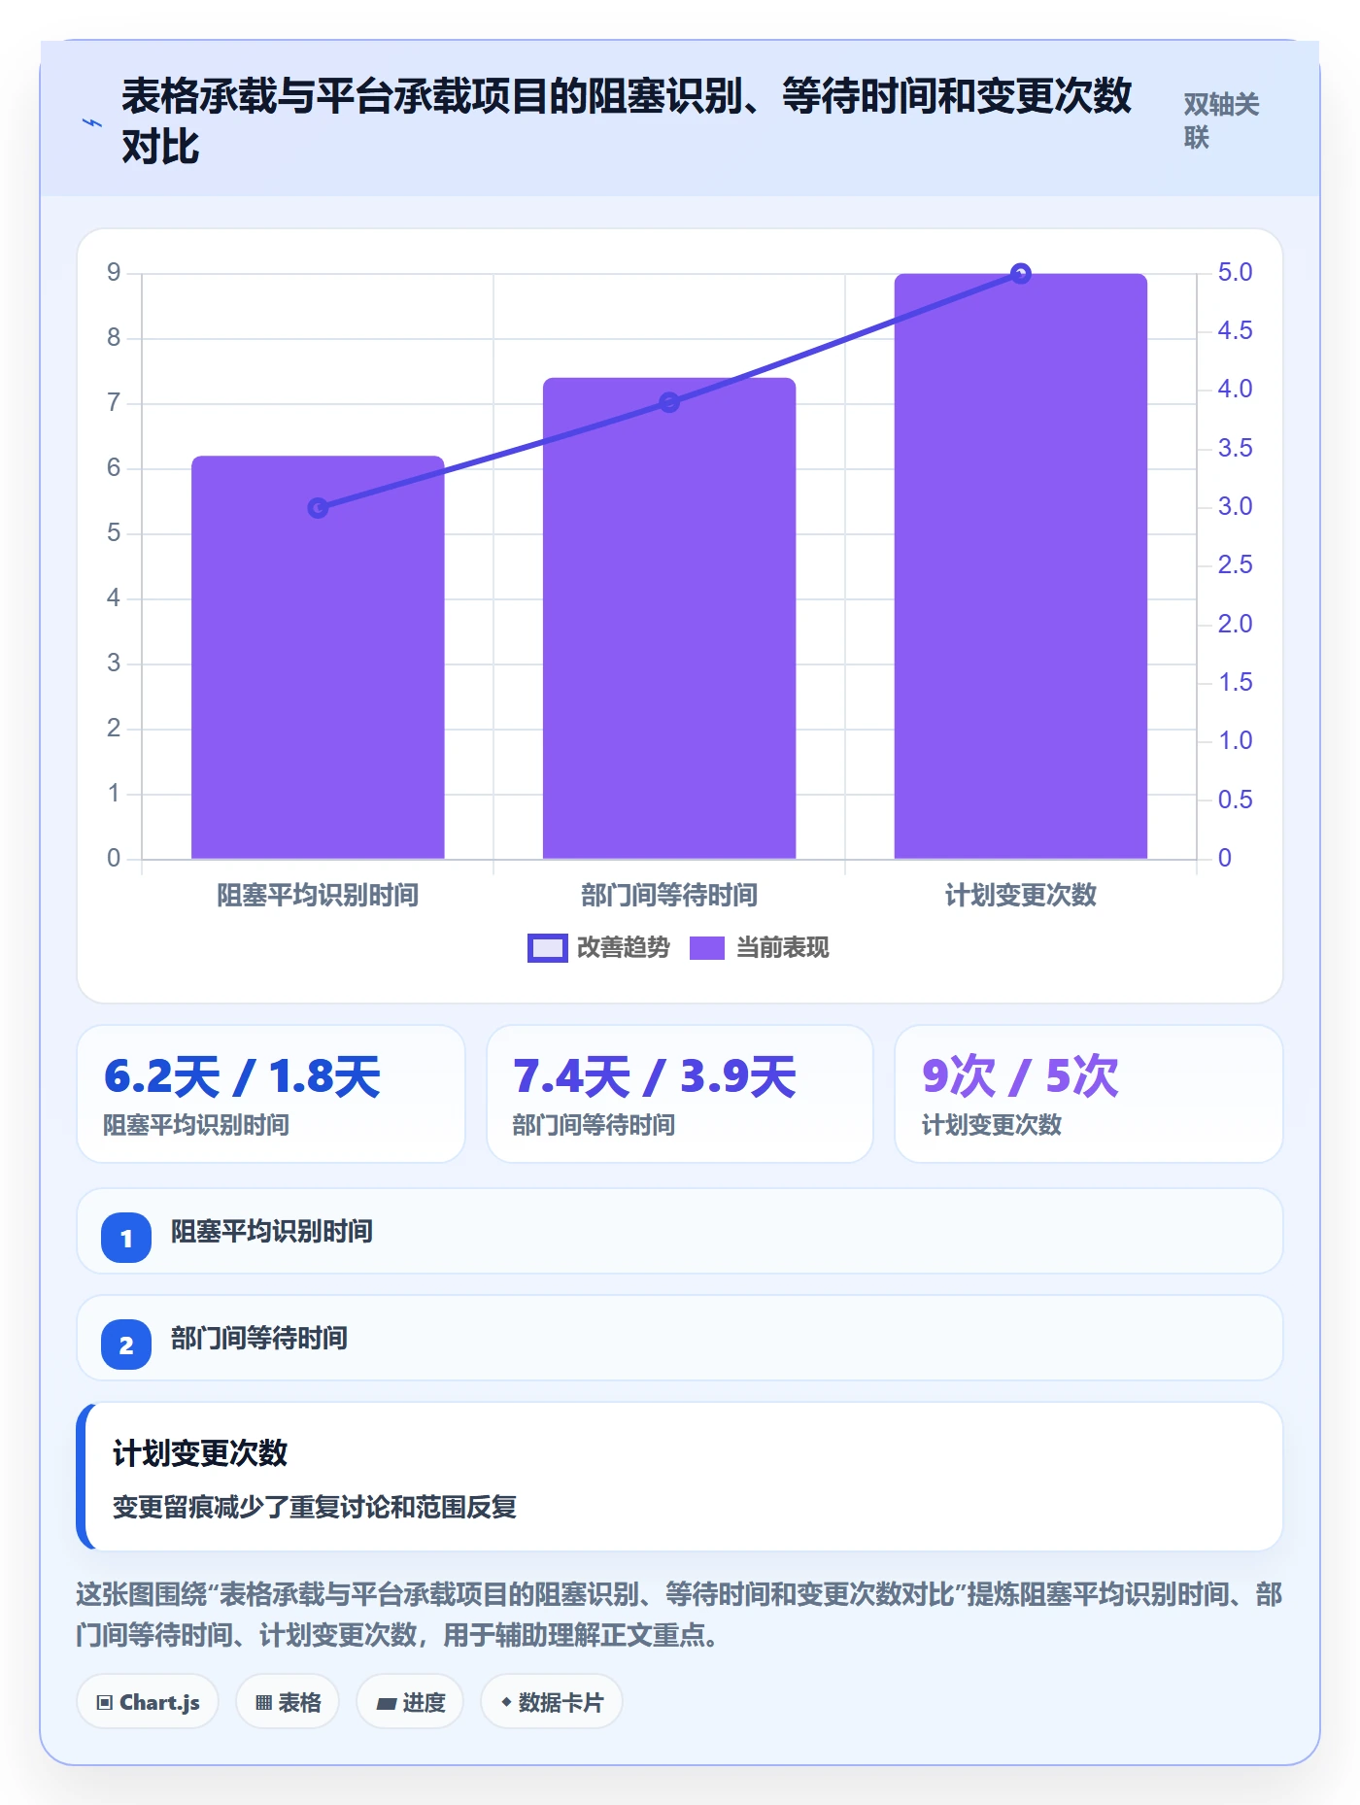Click the 进度 tag progress icon
The height and width of the screenshot is (1805, 1360).
[x=387, y=1703]
